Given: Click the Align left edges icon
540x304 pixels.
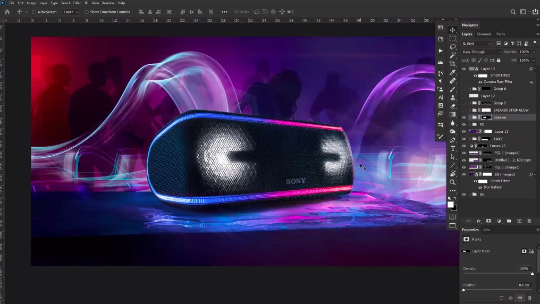Looking at the screenshot, I should [141, 12].
